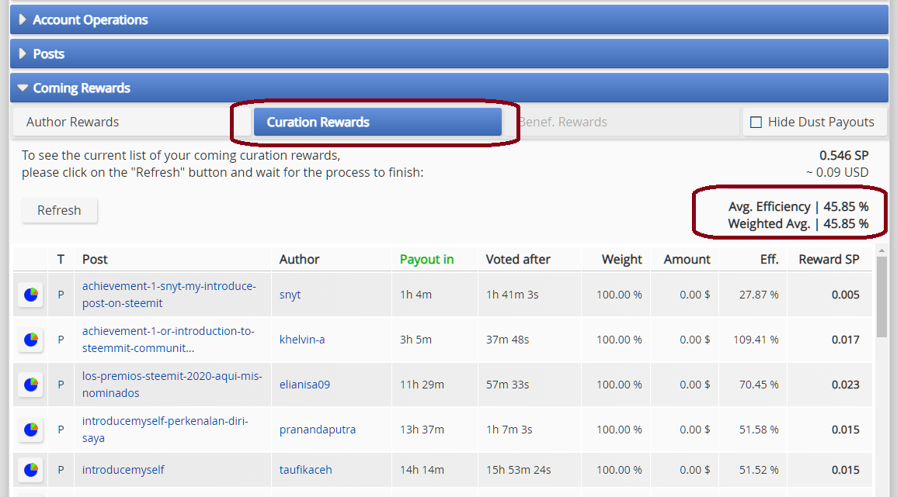Select efficiency value 109.41 %

(756, 340)
